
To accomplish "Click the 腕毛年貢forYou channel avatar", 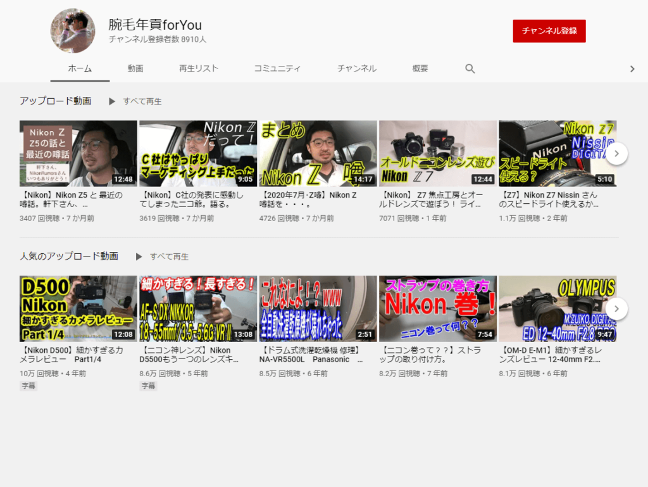I will point(73,30).
